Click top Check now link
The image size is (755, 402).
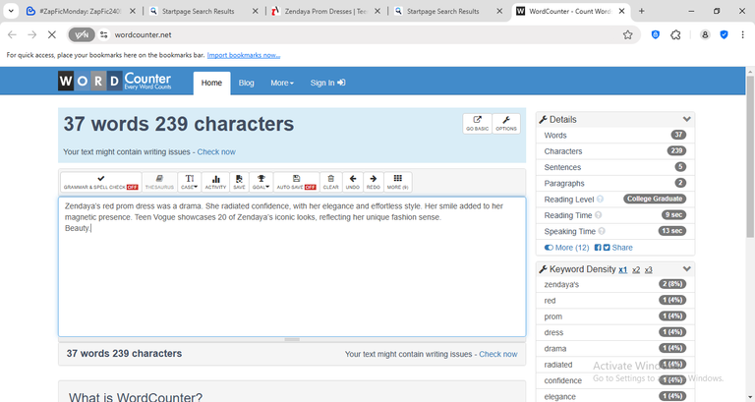click(x=216, y=151)
